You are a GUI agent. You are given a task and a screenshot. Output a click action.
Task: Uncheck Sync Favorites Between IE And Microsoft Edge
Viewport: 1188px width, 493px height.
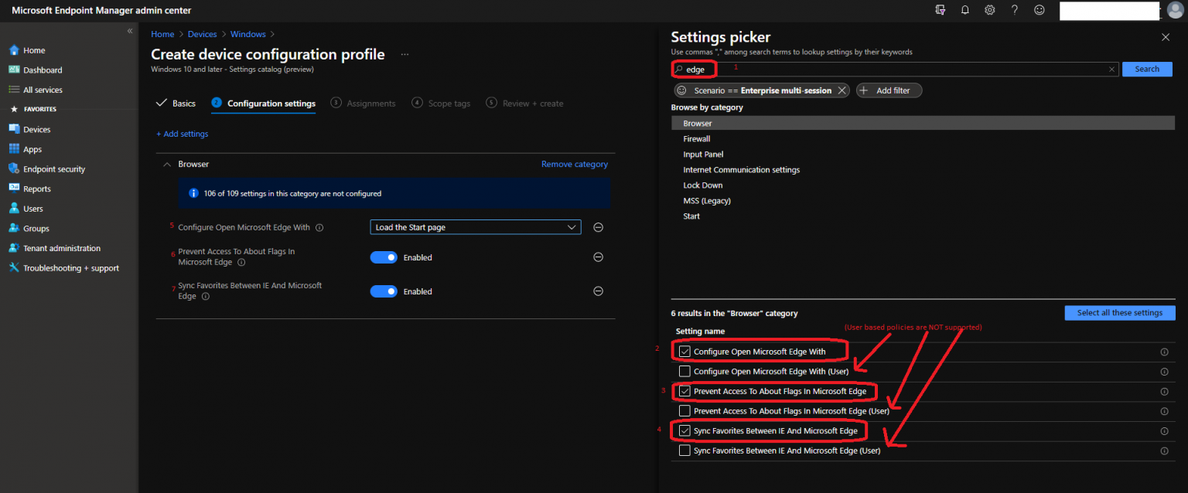[x=684, y=430]
